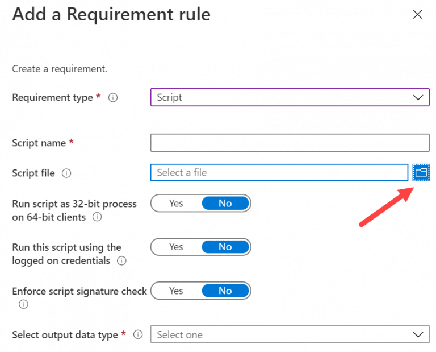Click the Script name text field
This screenshot has height=352, width=436.
pos(290,143)
